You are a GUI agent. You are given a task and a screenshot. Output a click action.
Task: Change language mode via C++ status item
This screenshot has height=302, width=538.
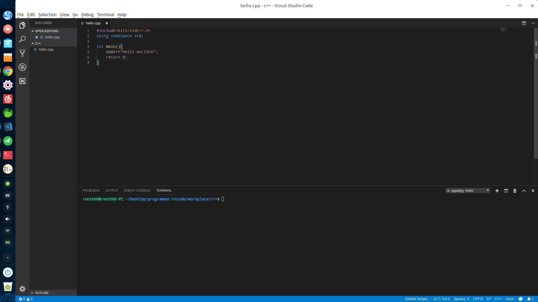(498, 299)
